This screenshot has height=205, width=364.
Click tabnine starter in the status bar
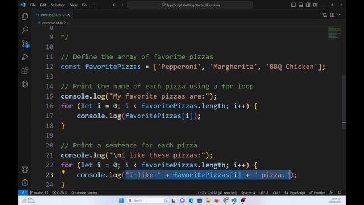(x=84, y=192)
